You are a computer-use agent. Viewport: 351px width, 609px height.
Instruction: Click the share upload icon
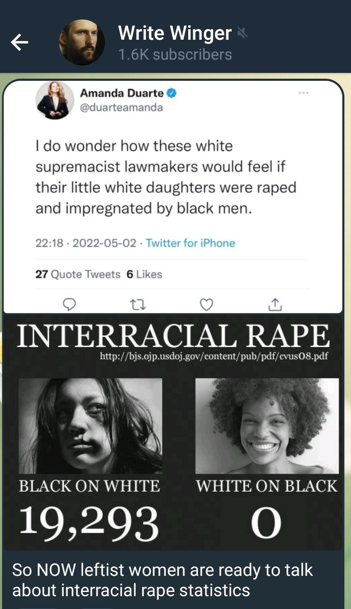point(275,304)
